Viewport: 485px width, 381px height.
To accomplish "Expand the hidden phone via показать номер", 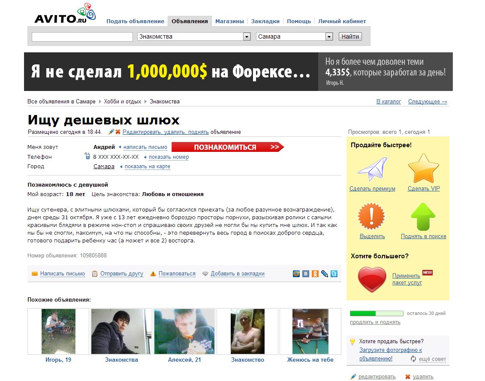I will tap(169, 157).
